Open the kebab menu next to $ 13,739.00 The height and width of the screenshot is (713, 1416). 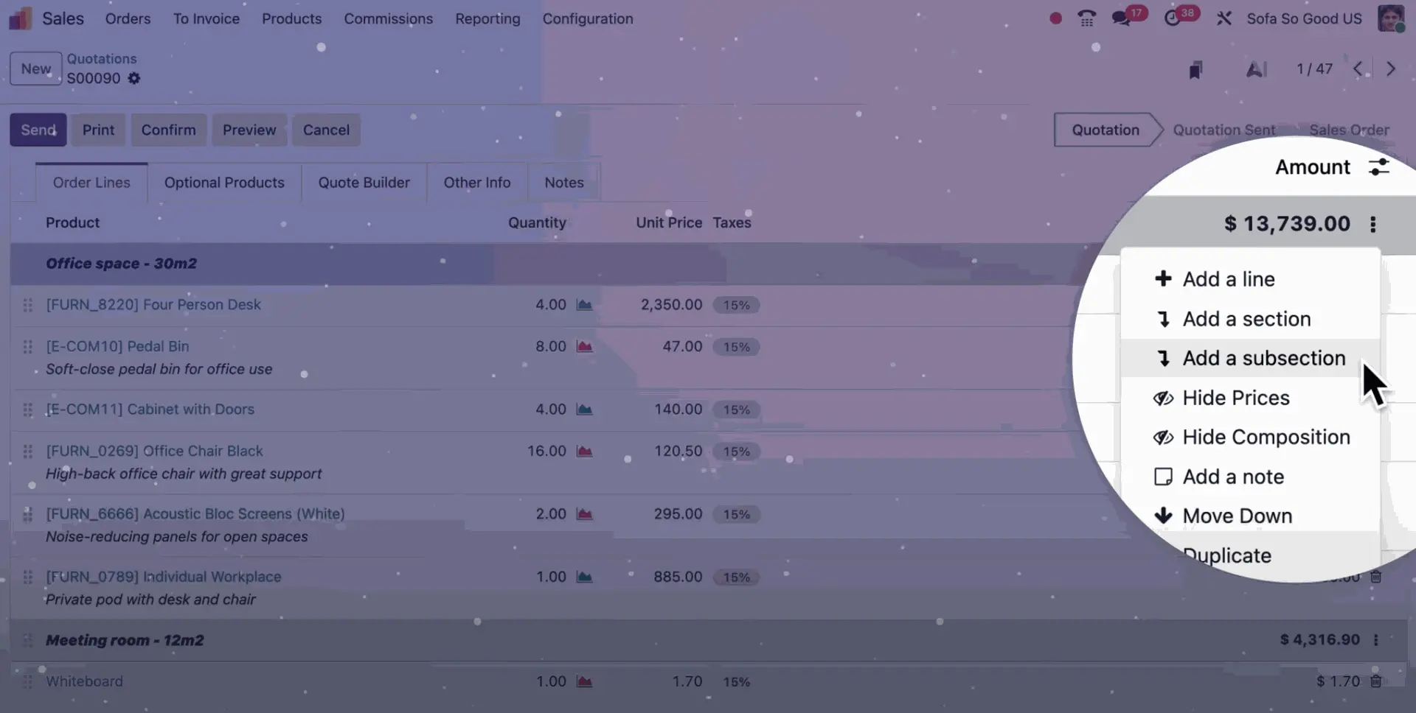1372,224
